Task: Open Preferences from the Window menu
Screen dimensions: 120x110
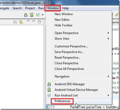Action: tap(79, 101)
